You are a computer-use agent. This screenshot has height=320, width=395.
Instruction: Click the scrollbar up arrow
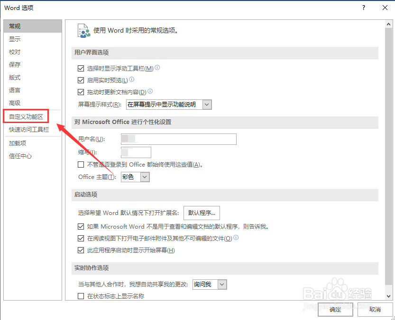388,24
